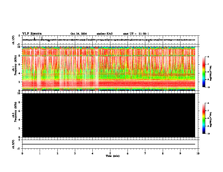Click the "7" minute tick label

point(145,153)
